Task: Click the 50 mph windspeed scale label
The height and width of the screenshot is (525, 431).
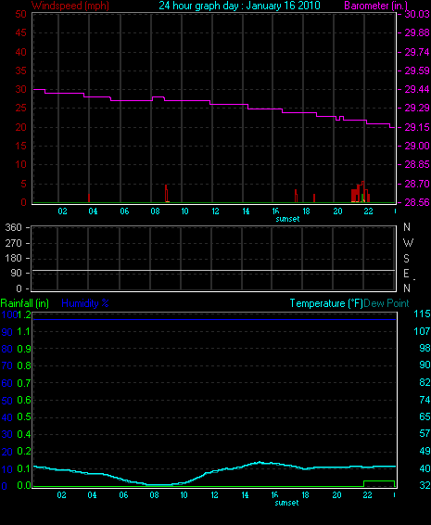Action: 20,14
